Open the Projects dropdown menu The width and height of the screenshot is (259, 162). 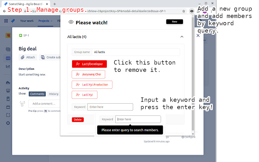(x=45, y=21)
